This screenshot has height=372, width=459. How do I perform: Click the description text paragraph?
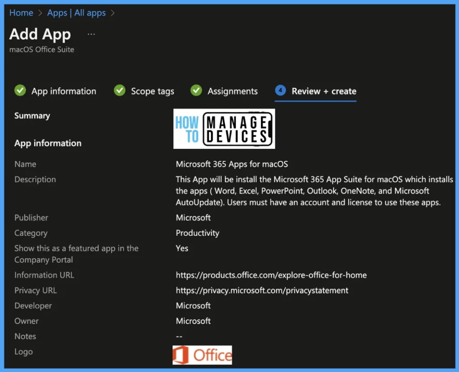click(314, 191)
